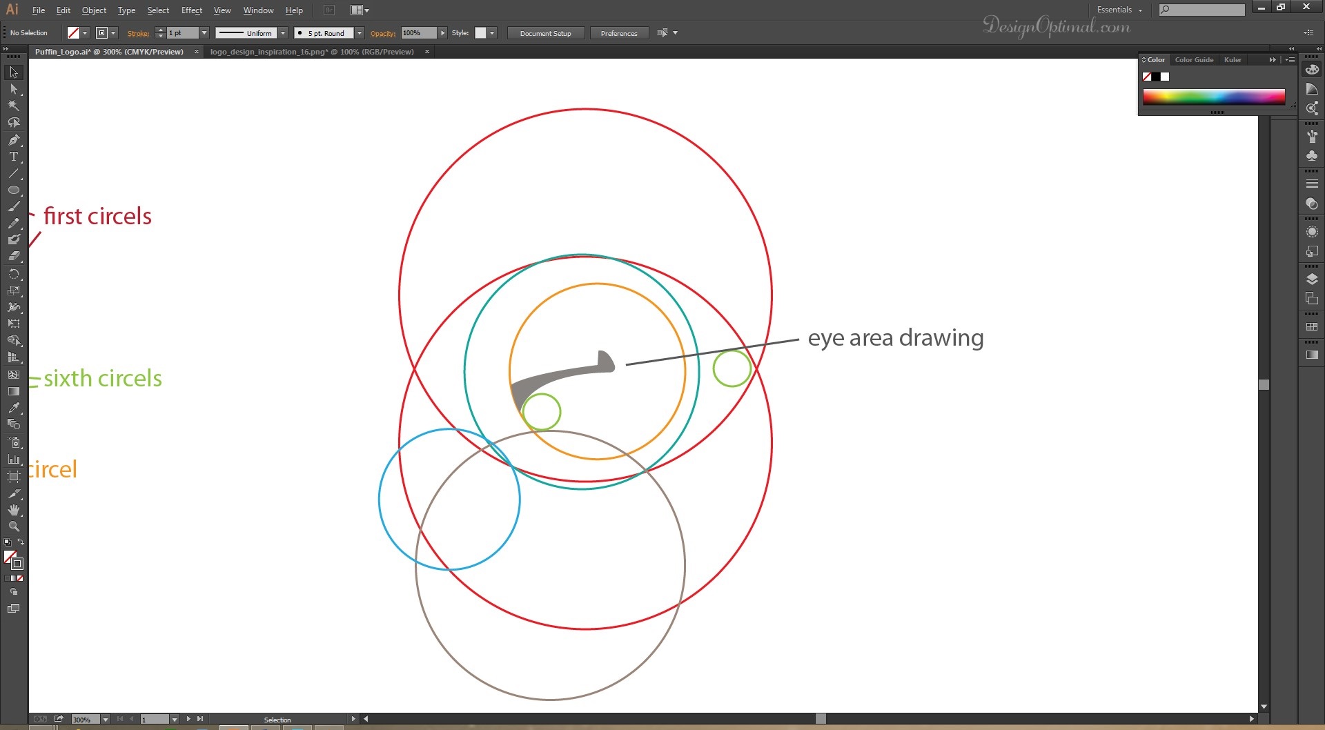This screenshot has width=1325, height=730.
Task: Open the Layers panel icon
Action: click(x=1312, y=279)
